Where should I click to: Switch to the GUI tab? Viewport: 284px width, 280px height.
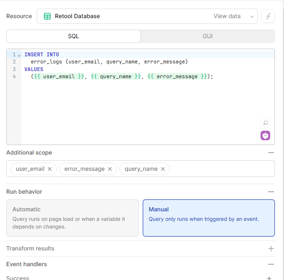click(x=208, y=36)
